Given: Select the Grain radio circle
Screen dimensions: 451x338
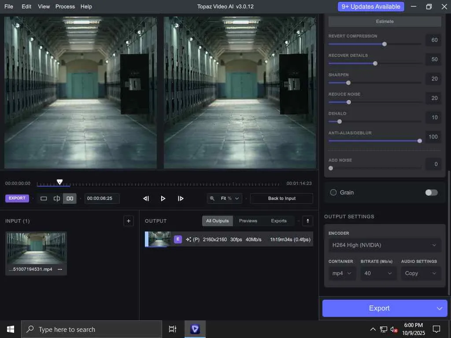Looking at the screenshot, I should coord(333,192).
